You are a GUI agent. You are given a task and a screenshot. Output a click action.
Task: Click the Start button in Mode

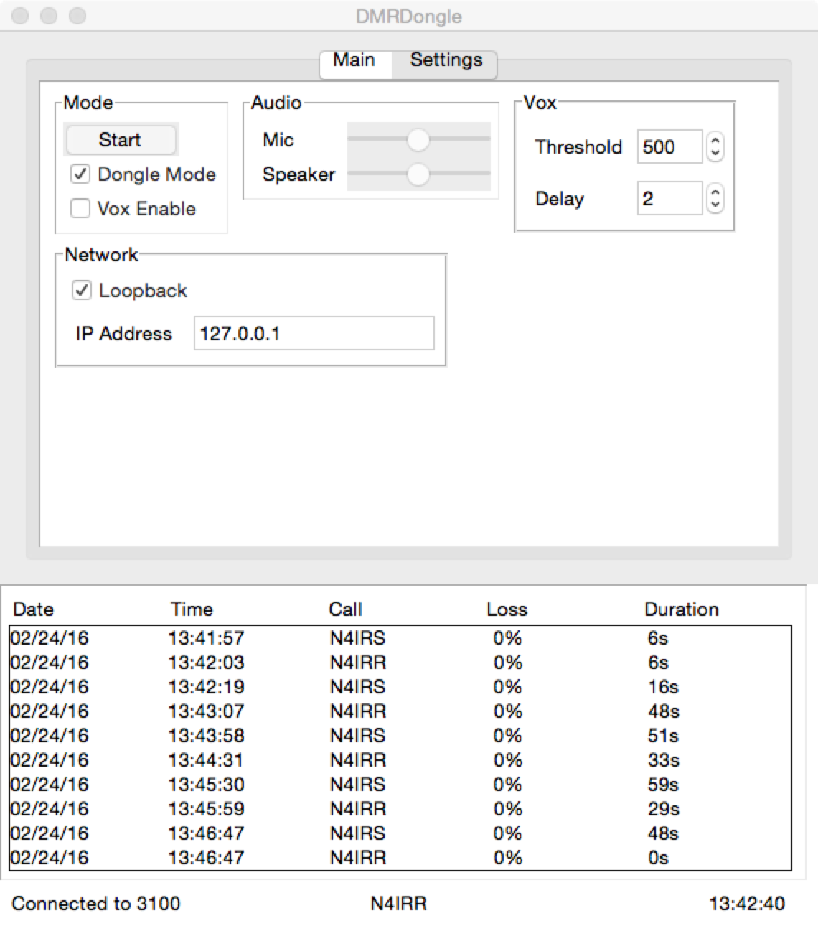click(121, 139)
